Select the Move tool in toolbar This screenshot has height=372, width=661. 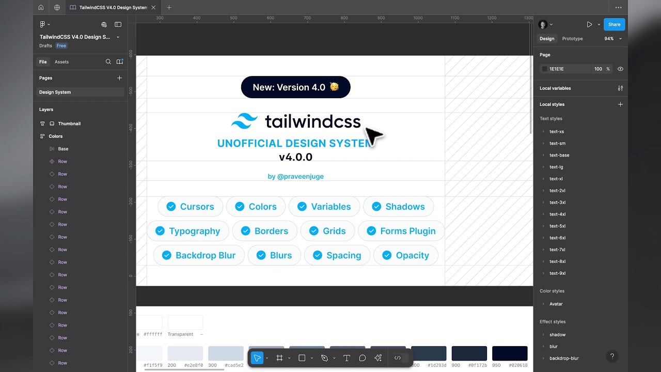257,358
